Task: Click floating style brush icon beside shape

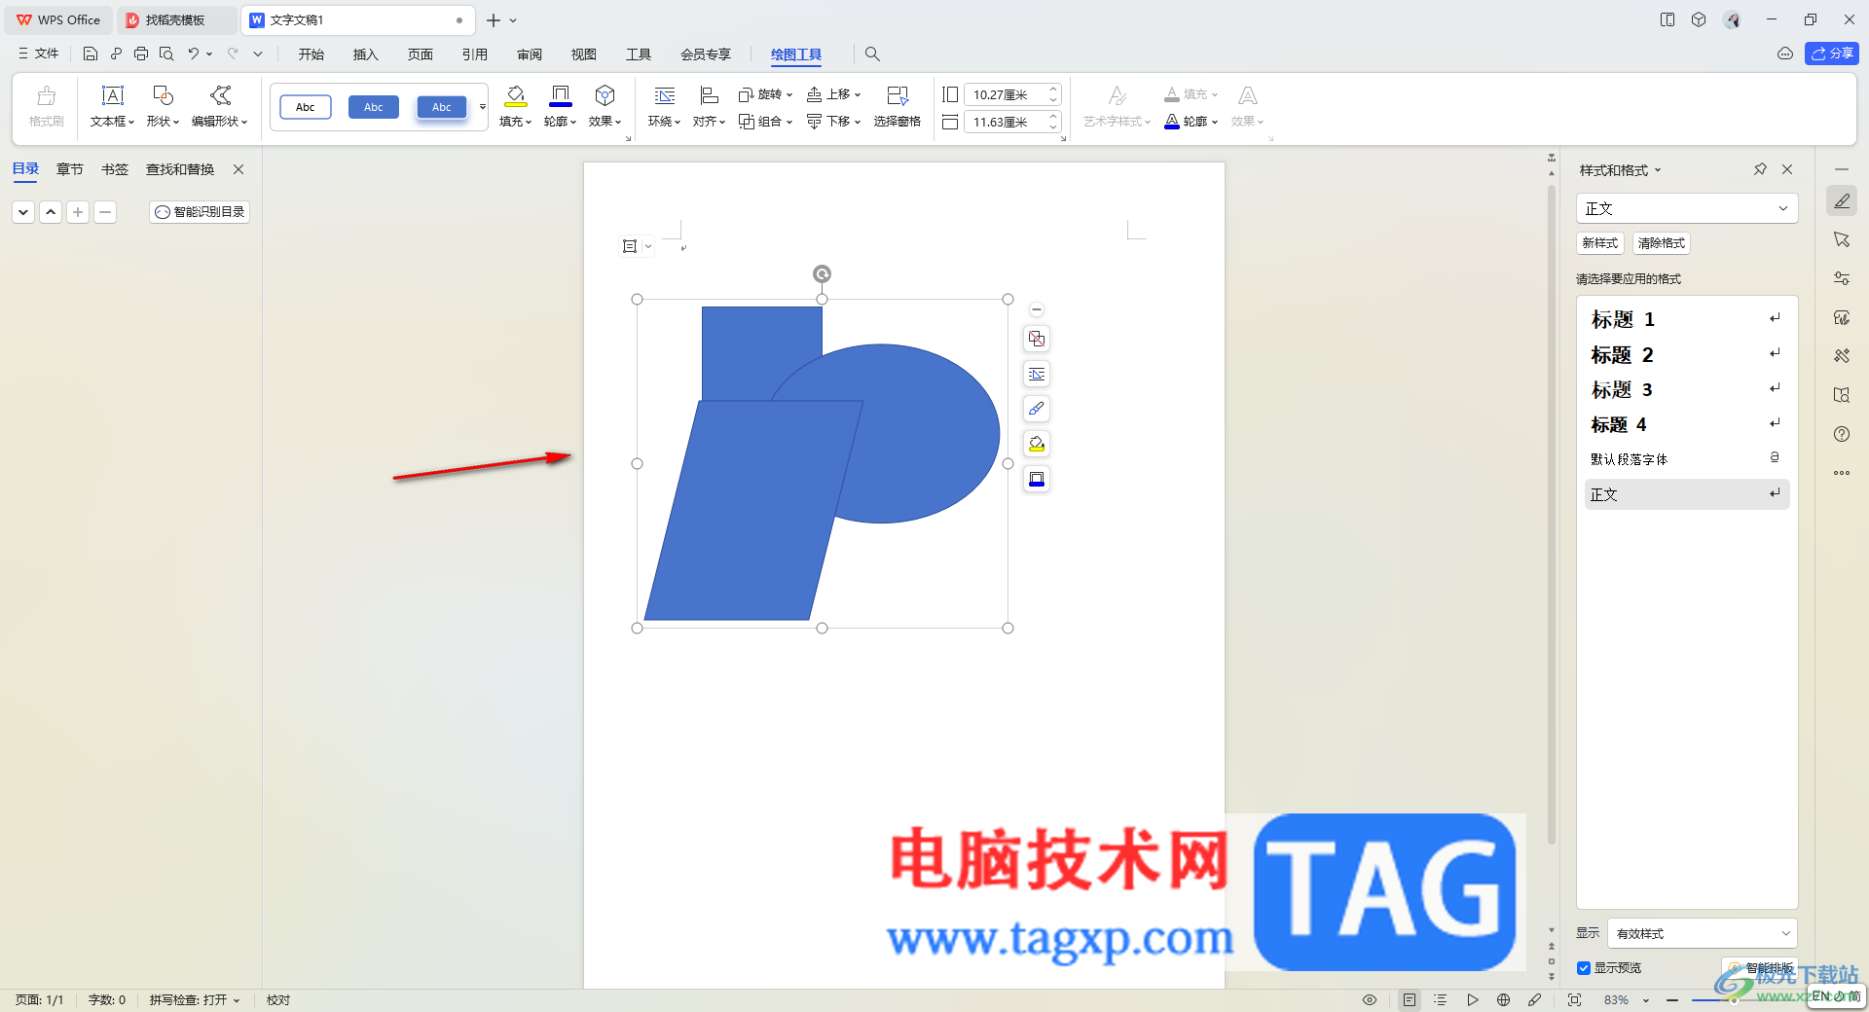Action: 1037,409
